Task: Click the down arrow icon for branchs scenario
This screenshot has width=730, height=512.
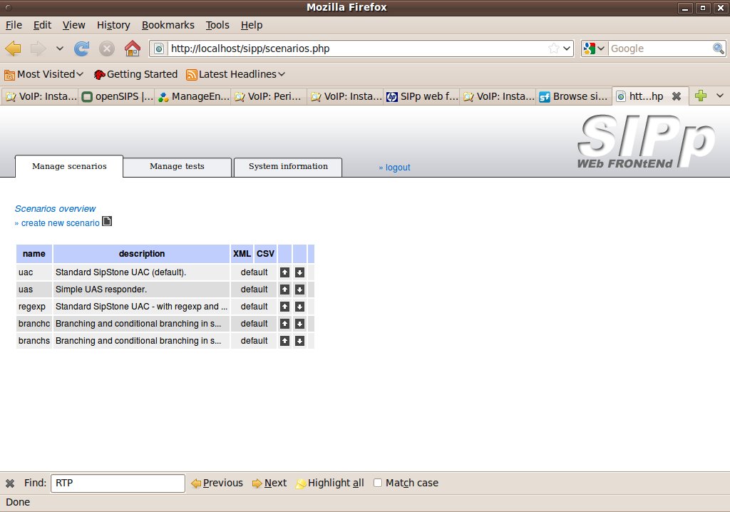Action: 299,341
